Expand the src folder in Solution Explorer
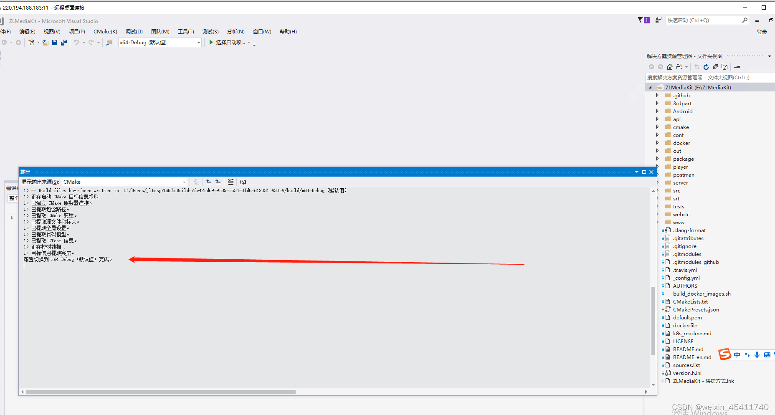 [x=658, y=190]
